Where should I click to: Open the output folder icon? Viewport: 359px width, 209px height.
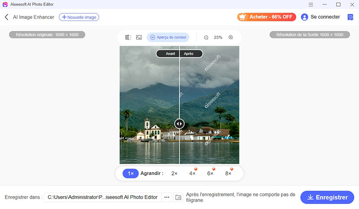point(178,197)
